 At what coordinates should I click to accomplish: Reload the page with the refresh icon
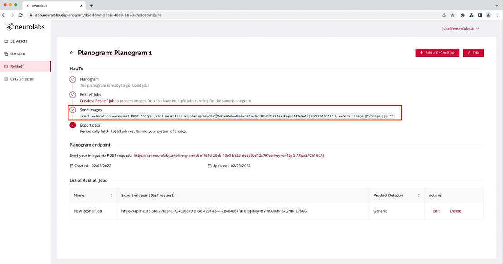point(20,15)
